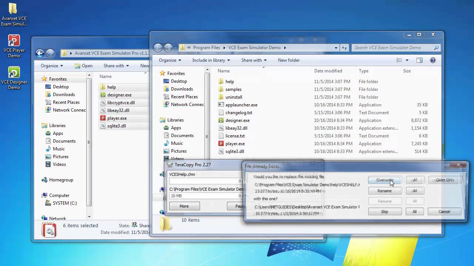Select player.exe icon in front window
474x266 pixels.
[x=221, y=144]
